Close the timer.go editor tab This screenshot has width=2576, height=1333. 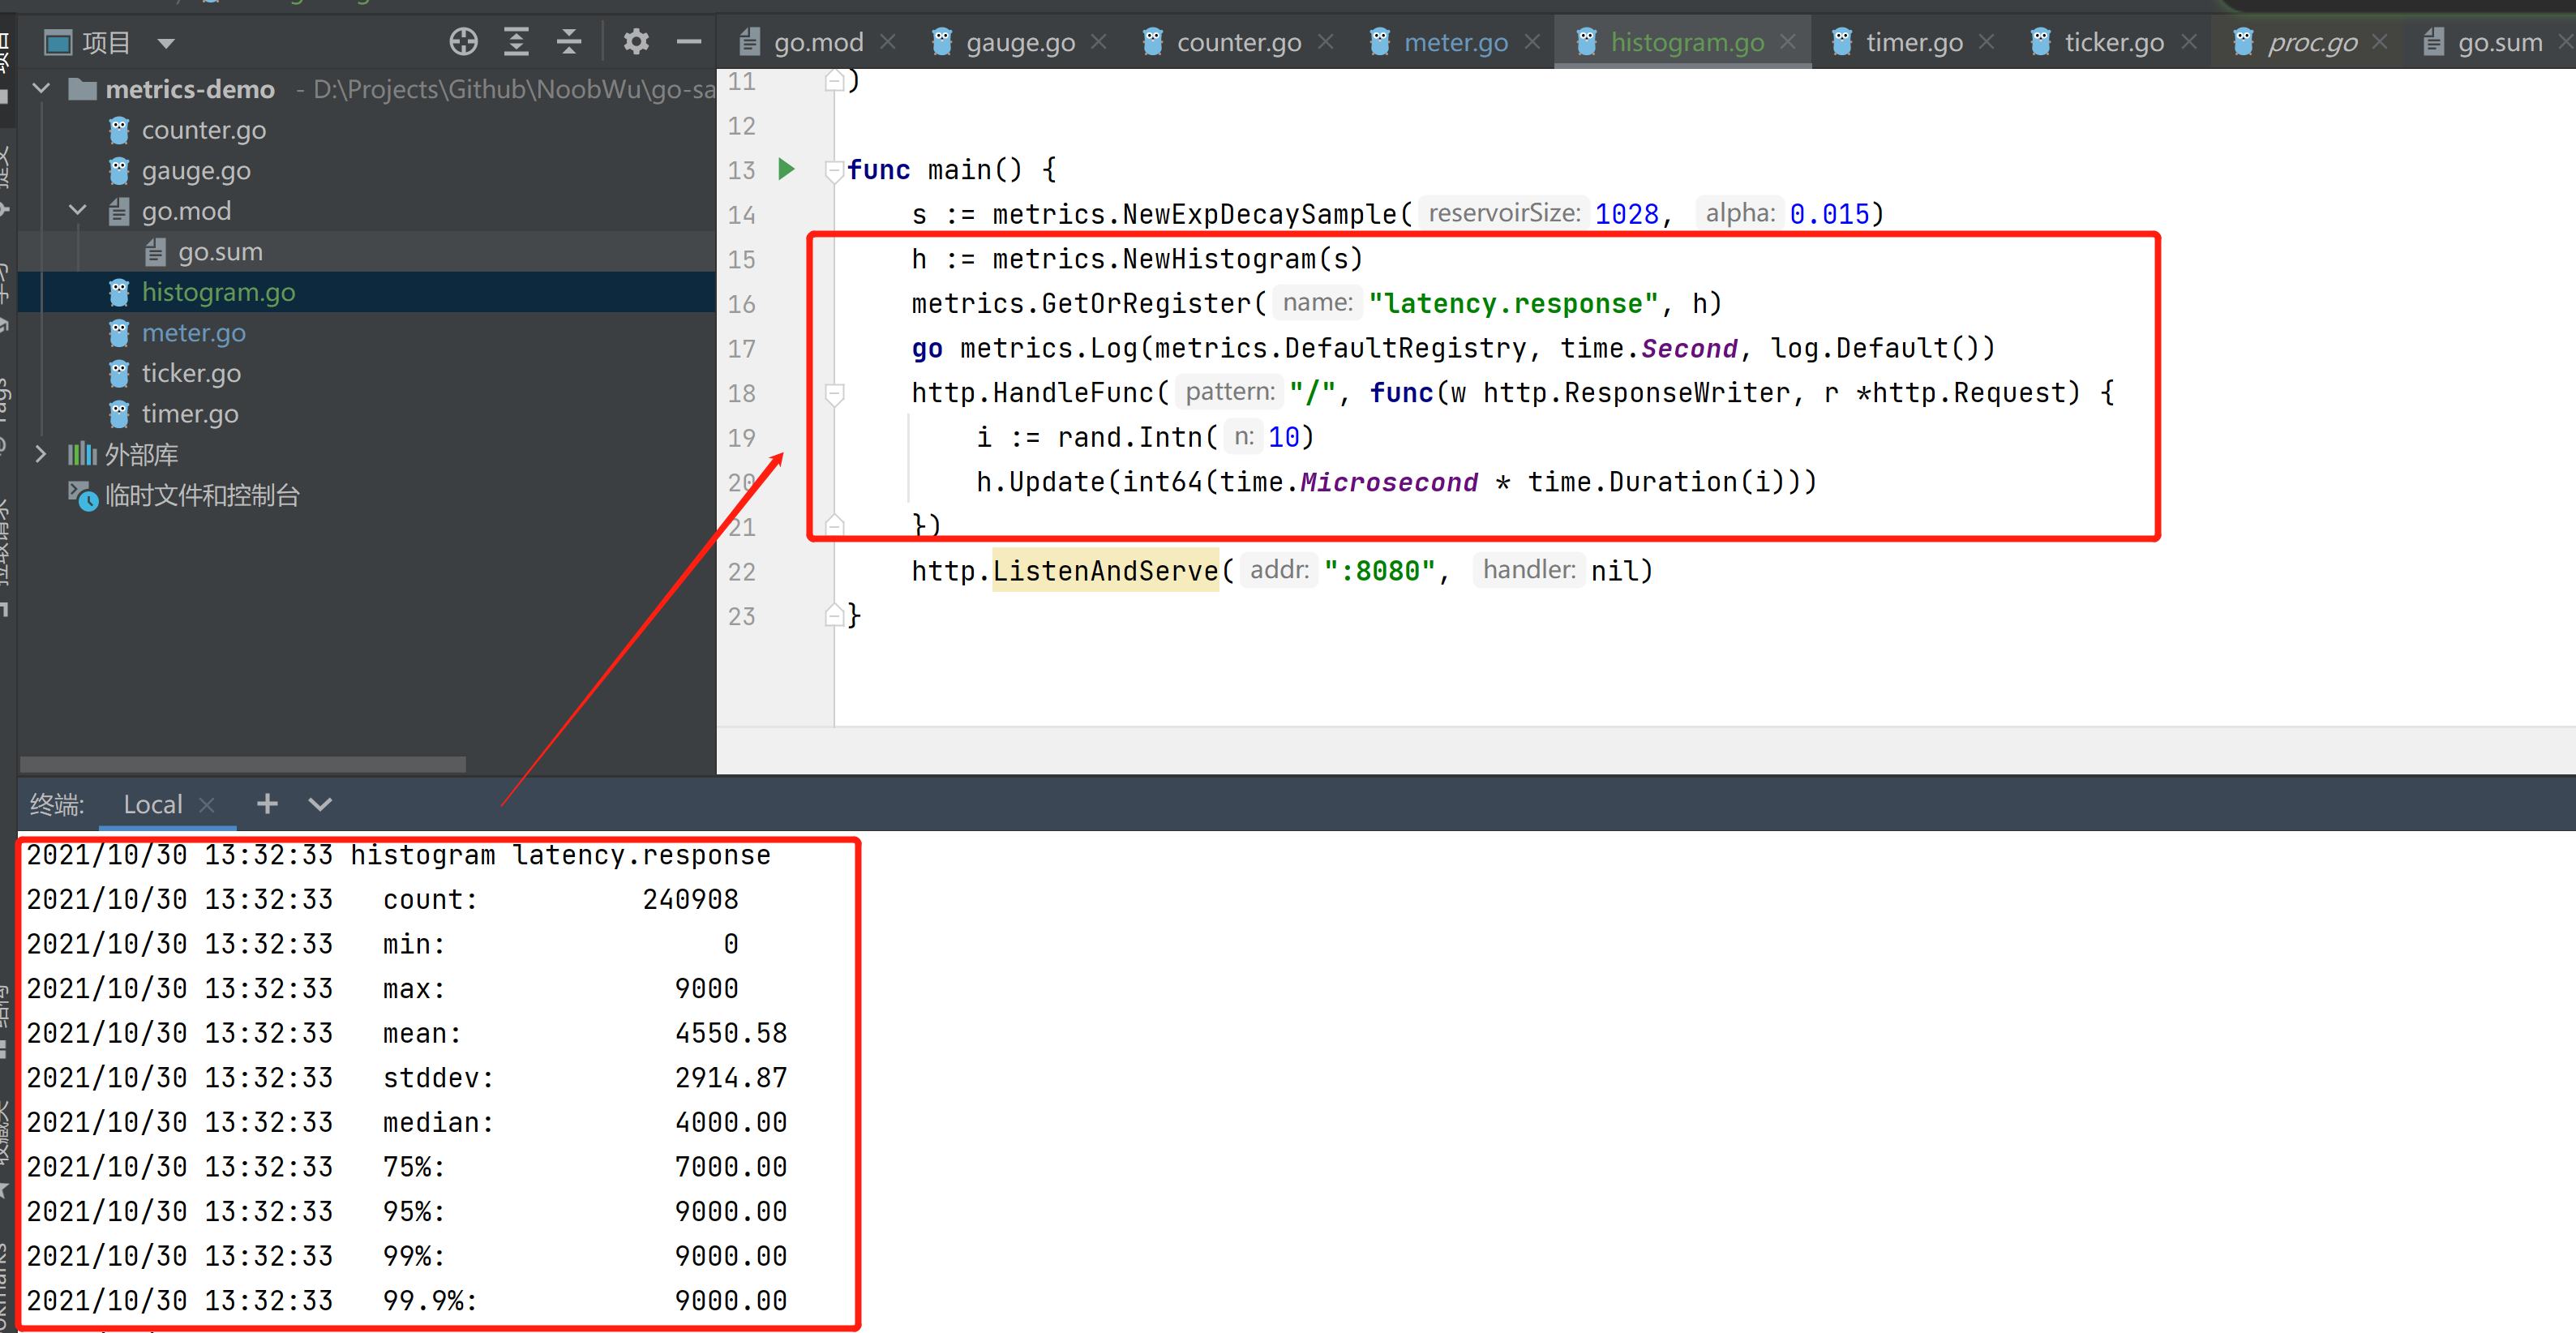click(x=1986, y=42)
